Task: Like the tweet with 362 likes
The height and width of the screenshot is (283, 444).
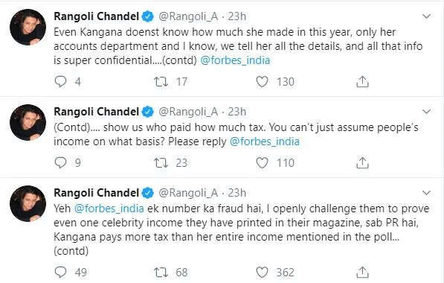Action: point(262,273)
